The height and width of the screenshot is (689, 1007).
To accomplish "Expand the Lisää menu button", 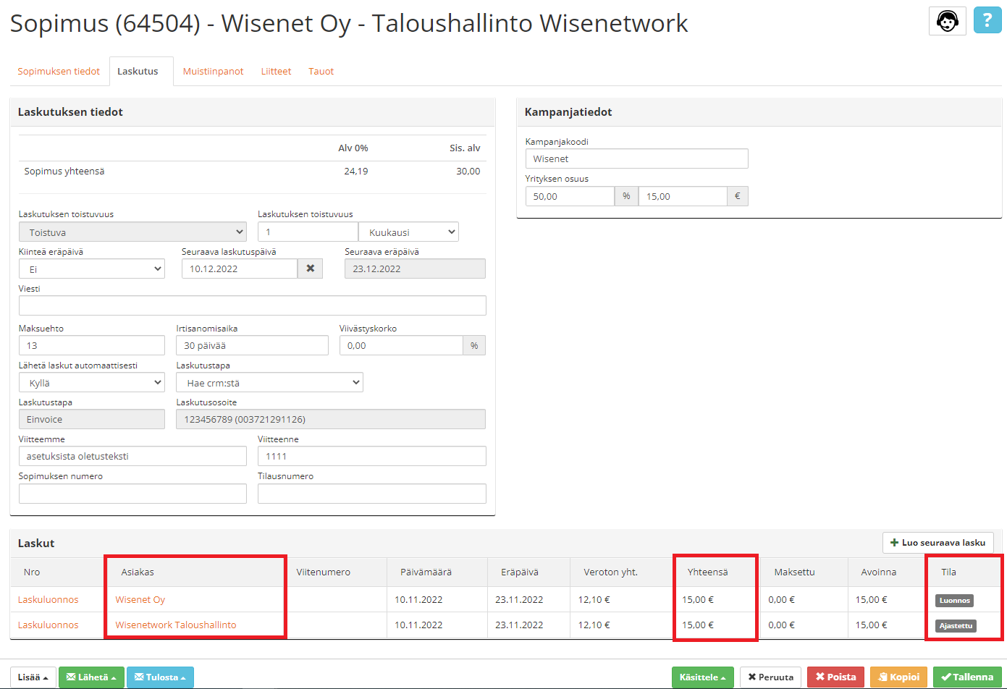I will pyautogui.click(x=33, y=677).
